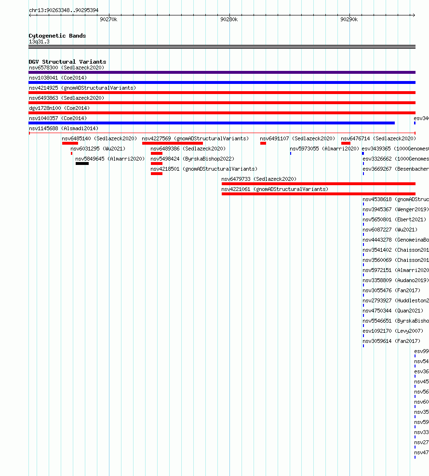
Task: Open variant nsv5650801 (Ebert2021)
Action: (394, 219)
